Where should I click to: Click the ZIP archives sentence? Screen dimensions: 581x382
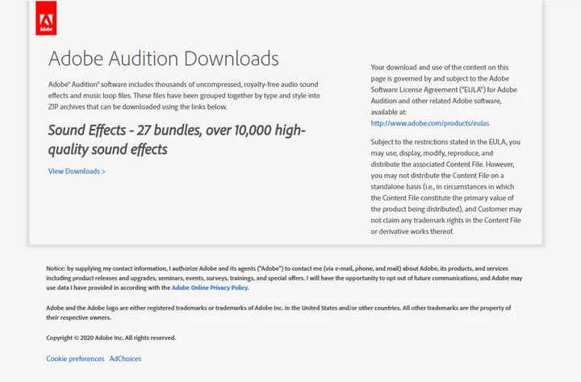point(137,107)
